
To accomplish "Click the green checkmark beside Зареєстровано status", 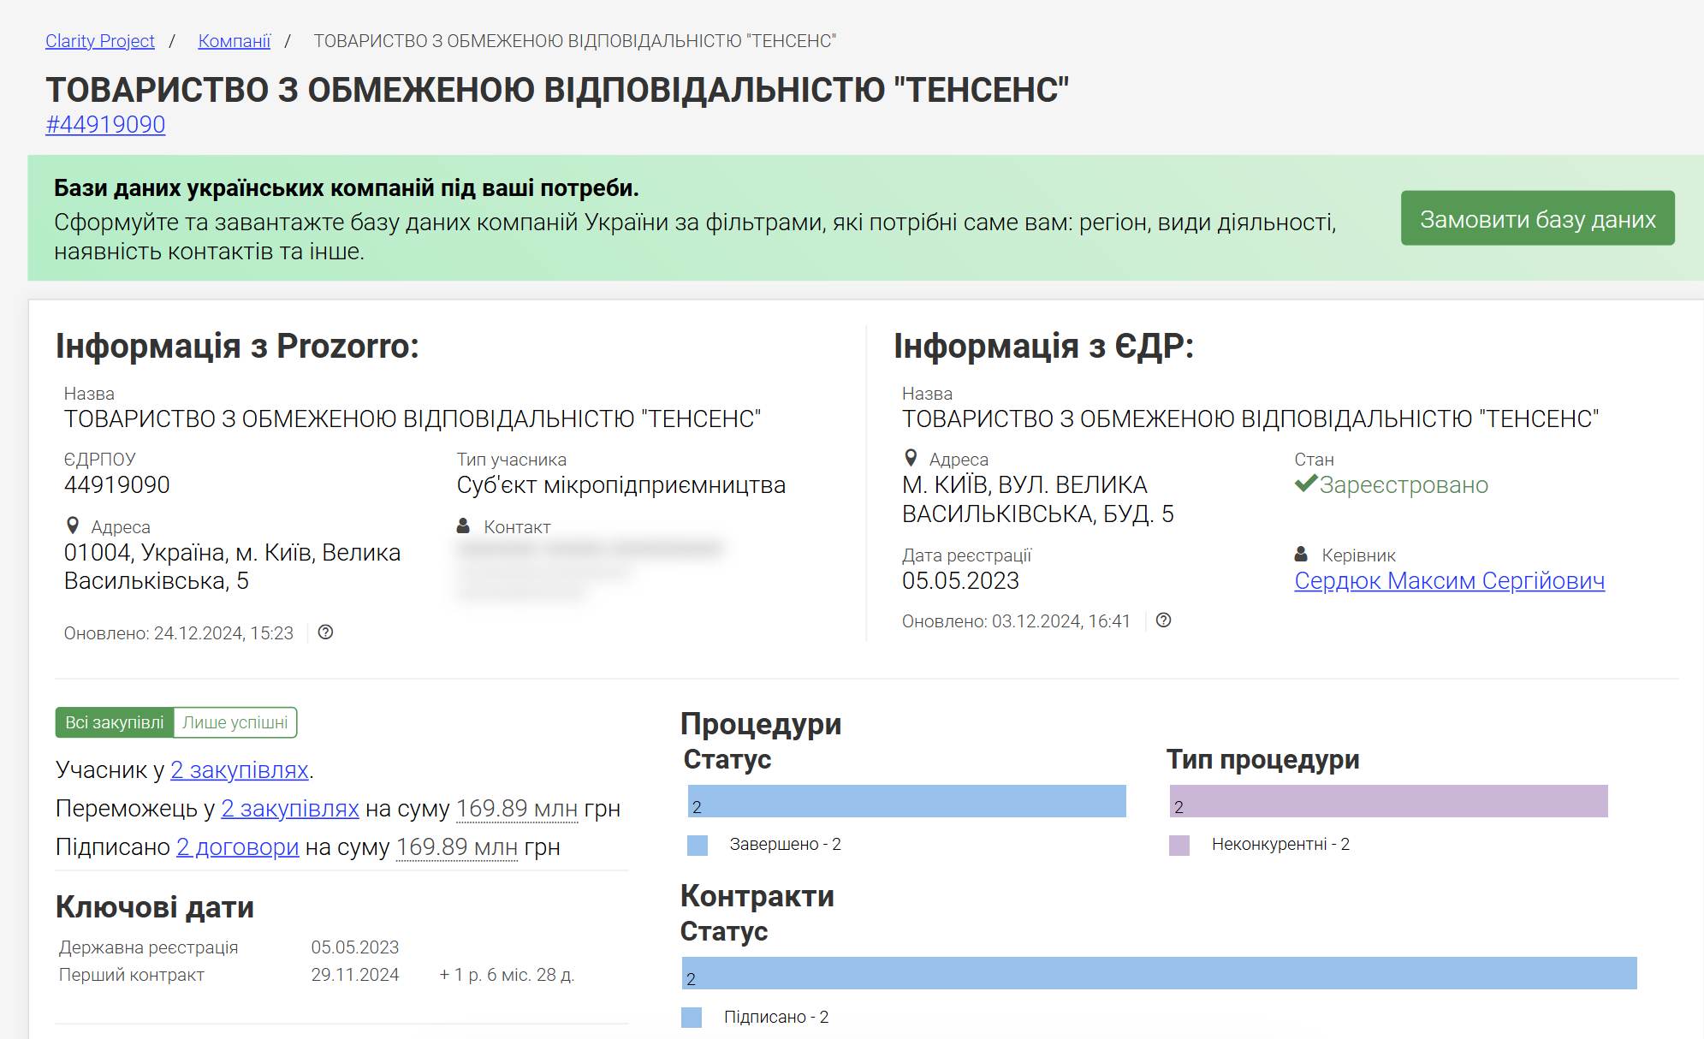I will pos(1304,485).
